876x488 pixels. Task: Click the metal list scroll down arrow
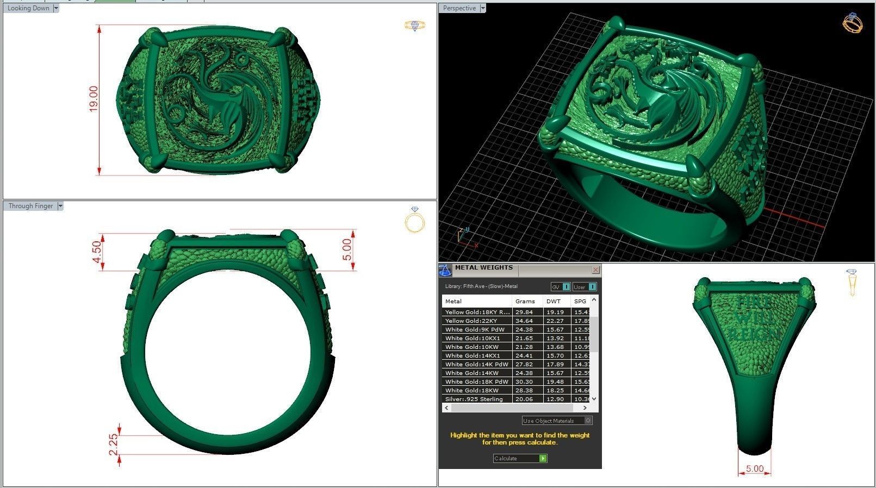tap(594, 398)
